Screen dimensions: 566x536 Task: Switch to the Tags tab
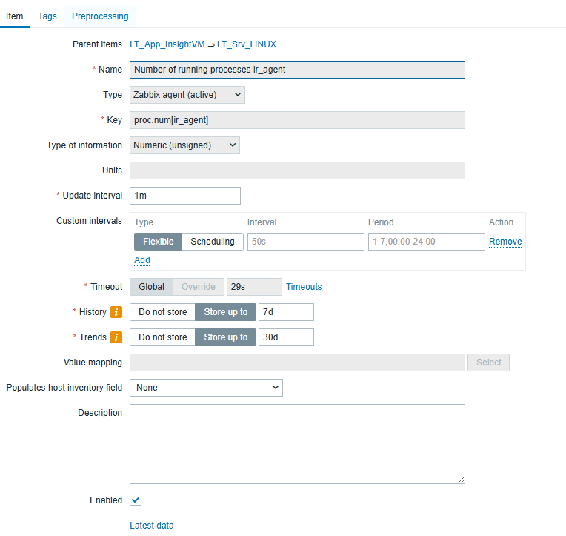pos(47,16)
